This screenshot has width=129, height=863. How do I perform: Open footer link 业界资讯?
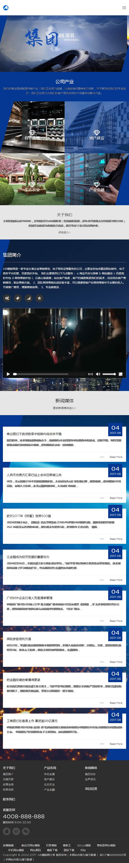click(x=90, y=779)
